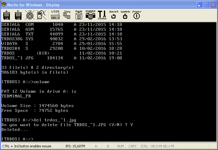The width and height of the screenshot is (218, 150).
Task: Click the SERIAL6 COM file row
Action: [62, 24]
